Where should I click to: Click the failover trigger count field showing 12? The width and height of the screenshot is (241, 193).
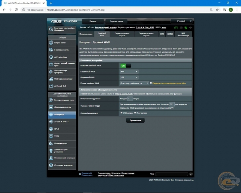(x=172, y=105)
